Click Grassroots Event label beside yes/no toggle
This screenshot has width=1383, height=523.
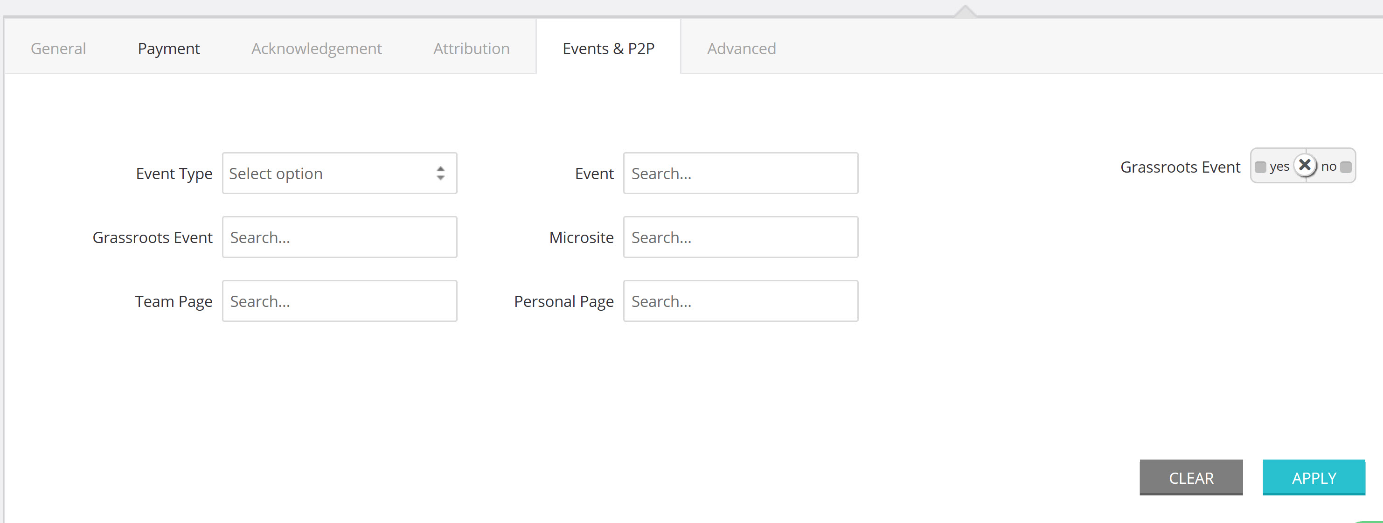[x=1180, y=167]
